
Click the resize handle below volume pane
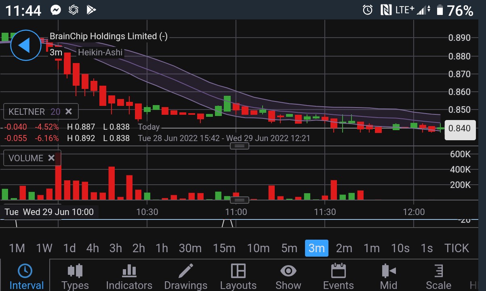[x=240, y=200]
